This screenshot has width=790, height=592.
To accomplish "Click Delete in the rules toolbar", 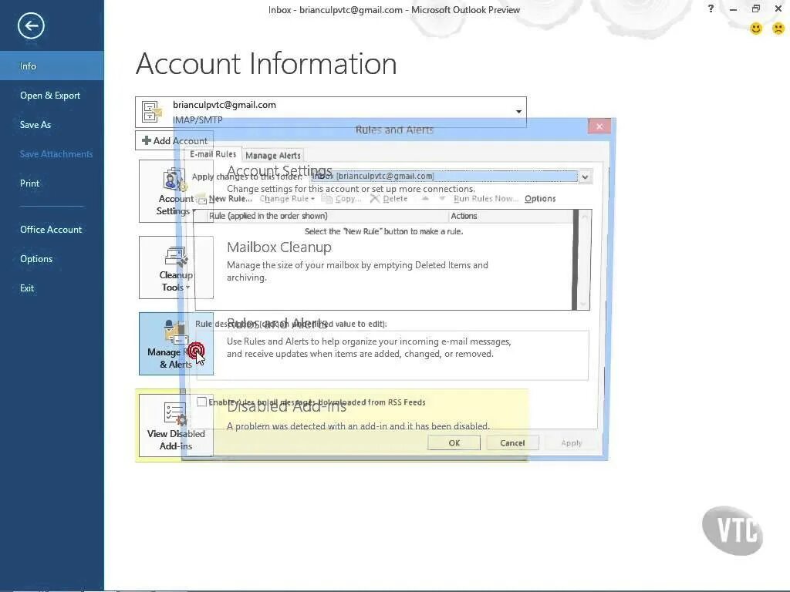I will 389,199.
